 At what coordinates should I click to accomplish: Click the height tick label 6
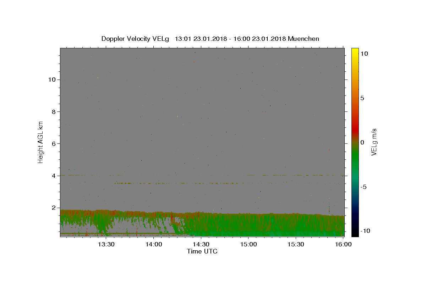(x=54, y=143)
